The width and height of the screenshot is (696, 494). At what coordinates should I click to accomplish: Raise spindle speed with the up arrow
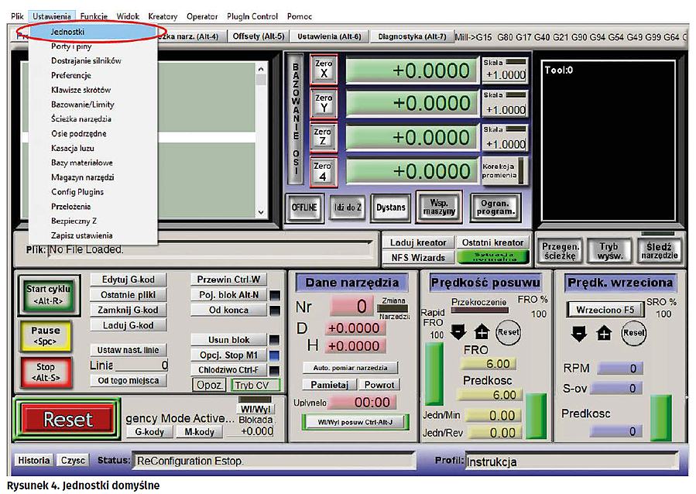pos(605,333)
